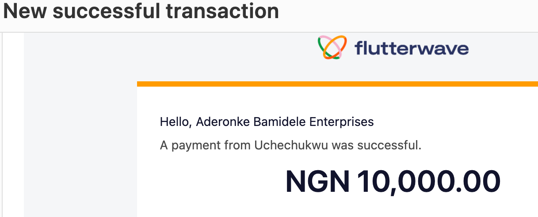Click the "NGN" currency code
This screenshot has width=538, height=217.
[x=317, y=182]
